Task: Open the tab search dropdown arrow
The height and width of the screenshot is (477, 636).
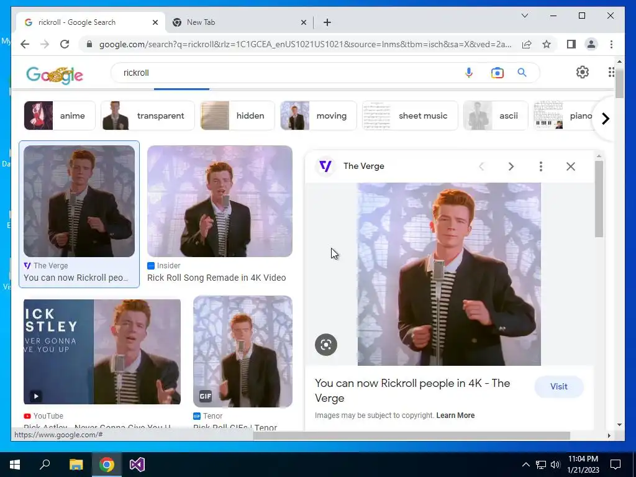Action: tap(524, 16)
